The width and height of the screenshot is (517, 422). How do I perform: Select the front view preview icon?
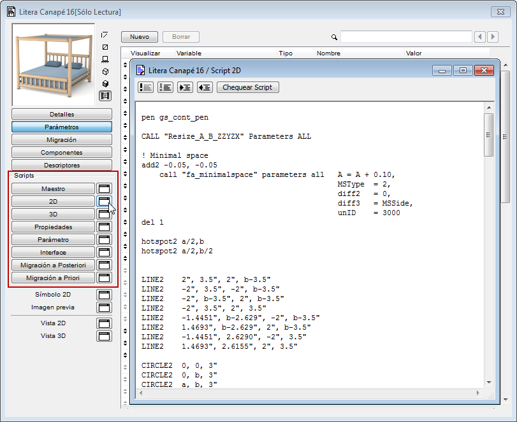(105, 60)
